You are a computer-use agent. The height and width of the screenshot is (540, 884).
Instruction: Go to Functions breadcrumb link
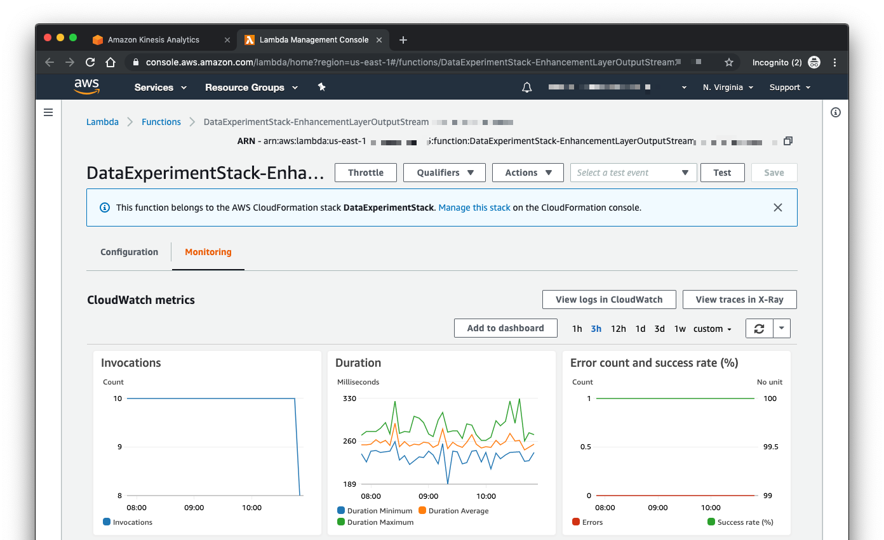pyautogui.click(x=161, y=122)
